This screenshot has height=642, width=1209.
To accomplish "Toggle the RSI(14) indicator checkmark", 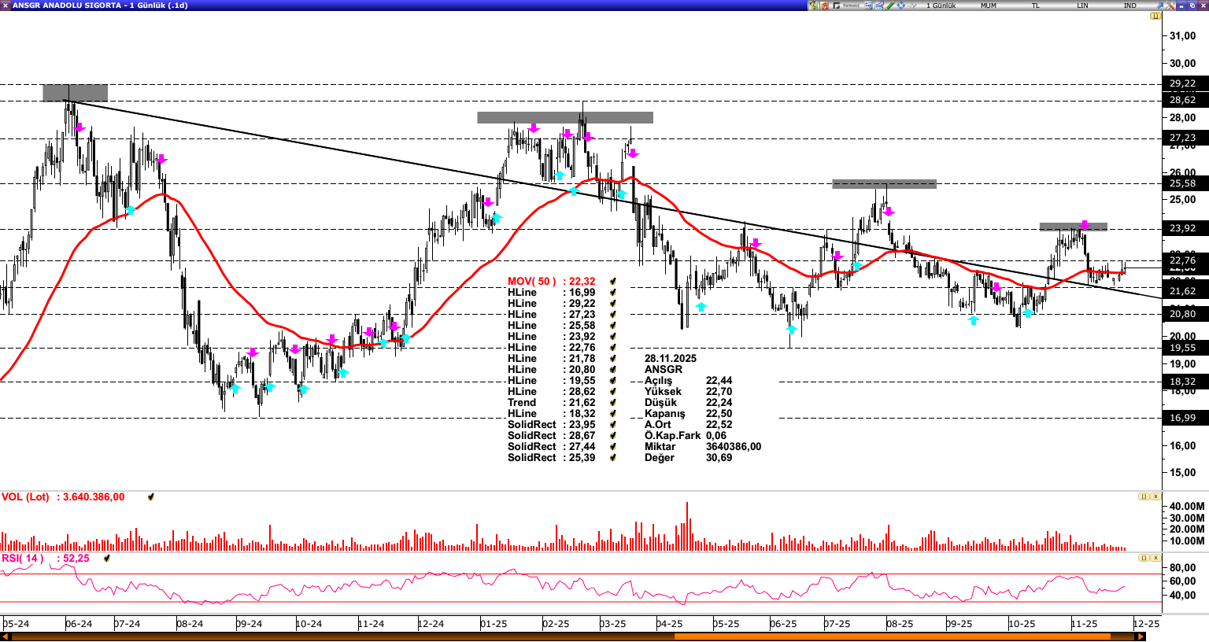I will tap(106, 559).
